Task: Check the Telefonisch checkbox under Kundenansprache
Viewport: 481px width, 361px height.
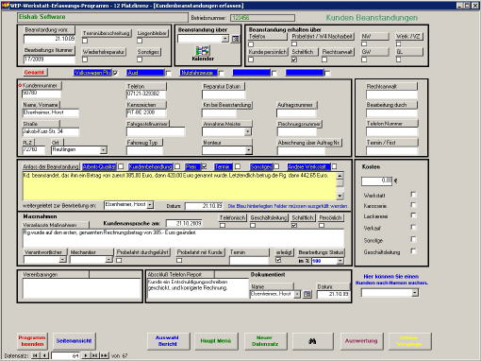Action: coord(223,225)
